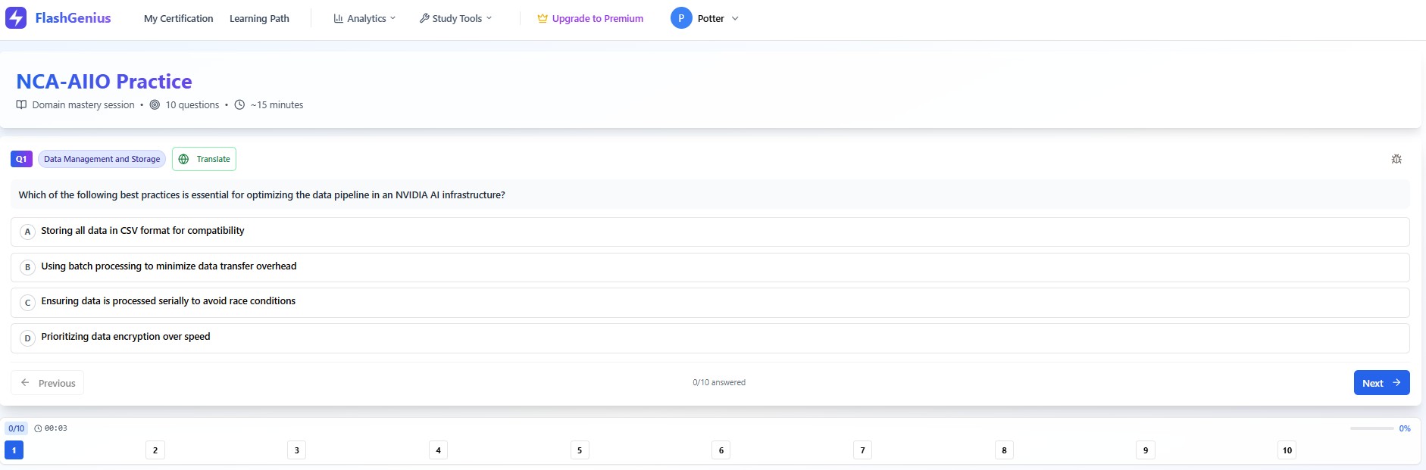Click the Analytics bar chart icon

point(338,18)
